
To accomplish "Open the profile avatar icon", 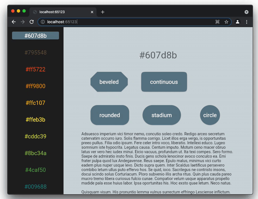I will click(237, 22).
